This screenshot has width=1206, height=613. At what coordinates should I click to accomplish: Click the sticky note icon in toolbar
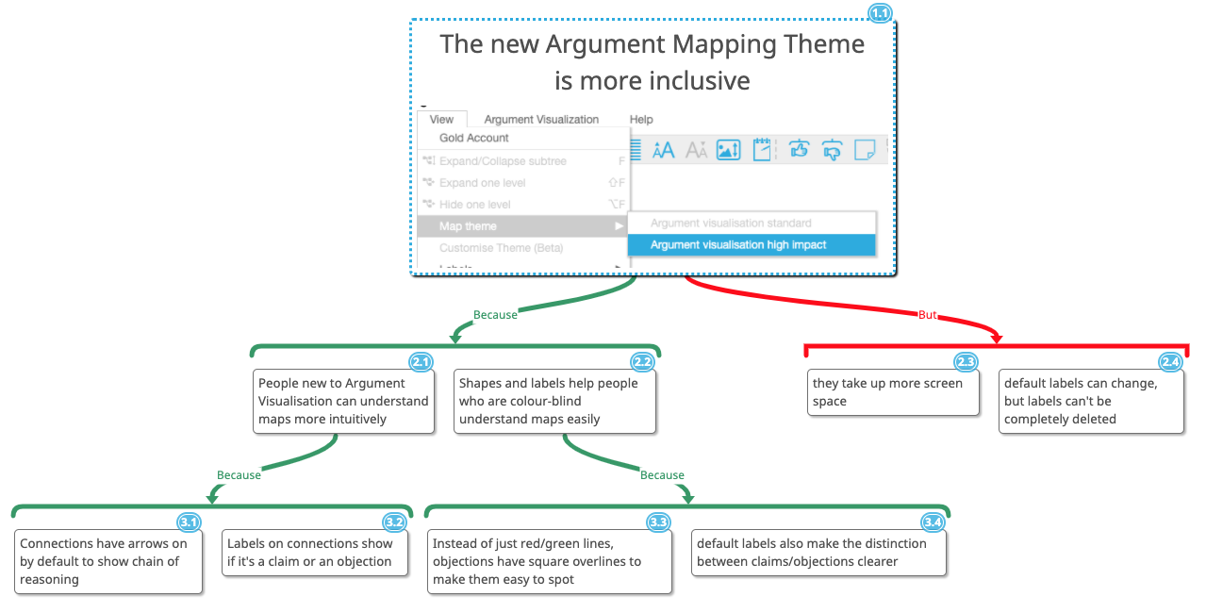pos(865,149)
